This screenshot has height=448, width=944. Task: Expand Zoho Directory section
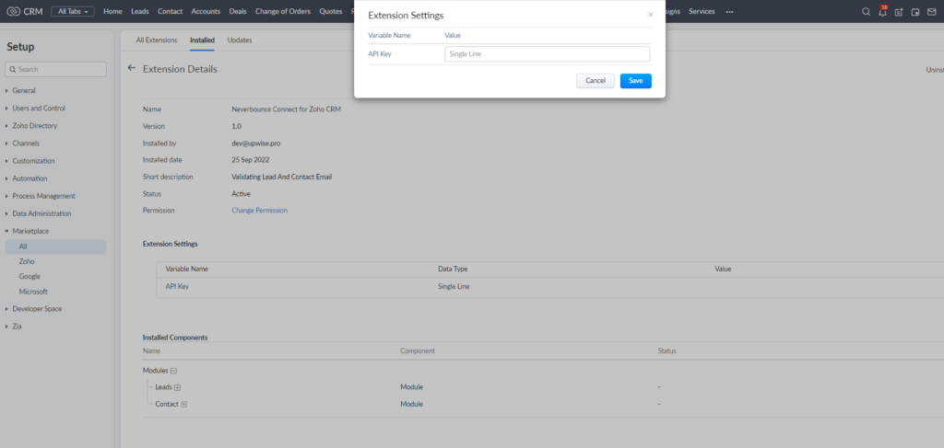tap(34, 126)
